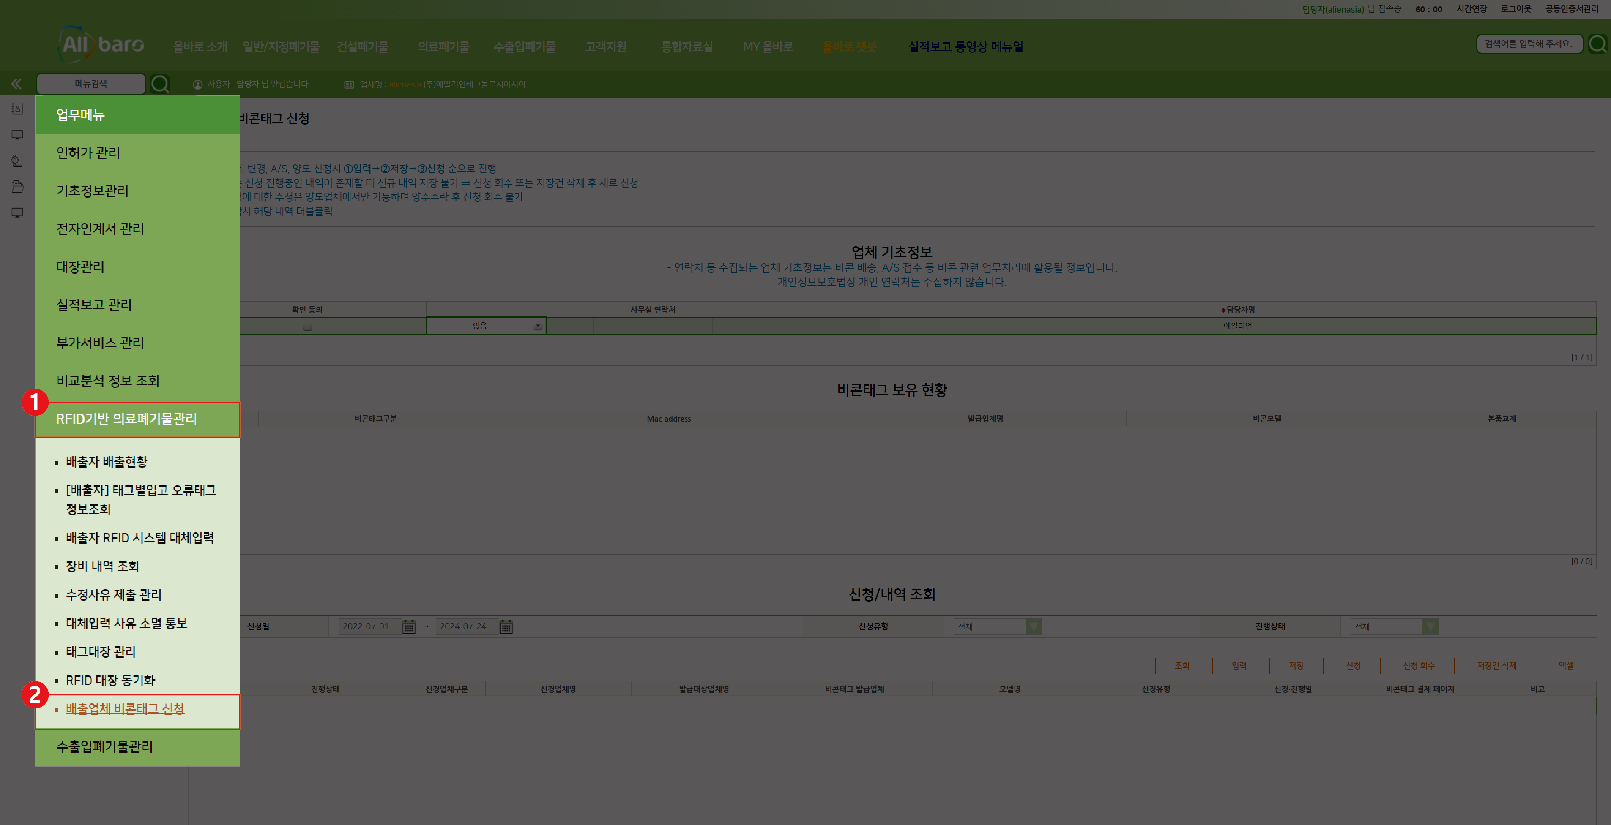Open the gear-settings manual icon in sidebar

(x=17, y=161)
